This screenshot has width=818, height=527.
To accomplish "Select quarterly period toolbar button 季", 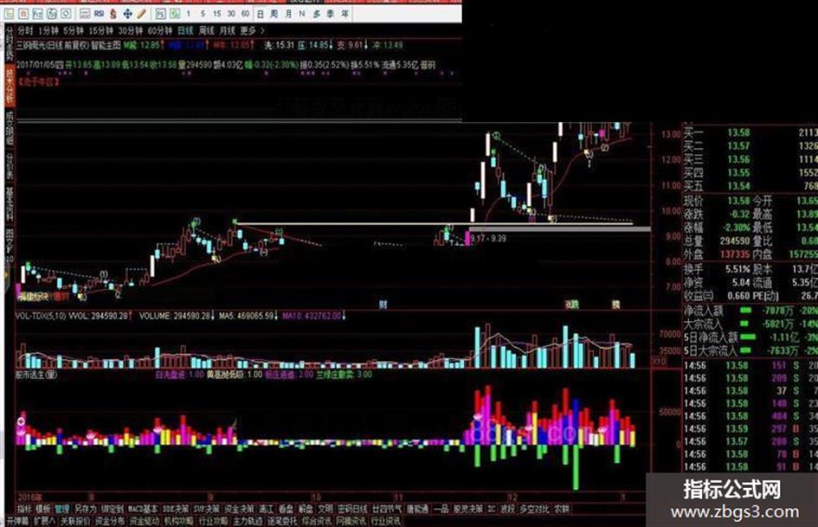I will click(x=330, y=14).
